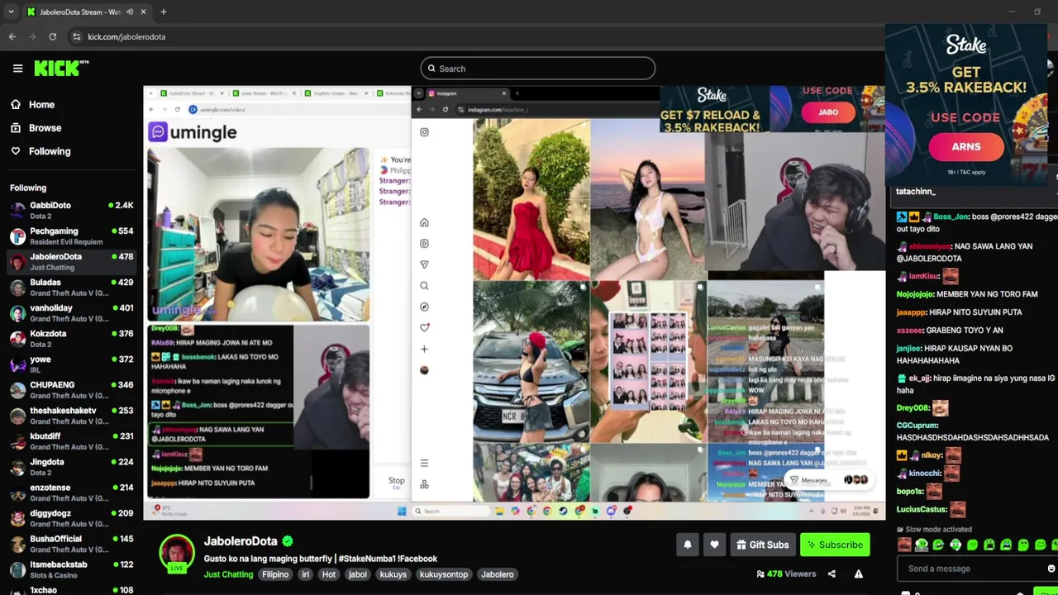Reload the kick.com page

(x=52, y=36)
